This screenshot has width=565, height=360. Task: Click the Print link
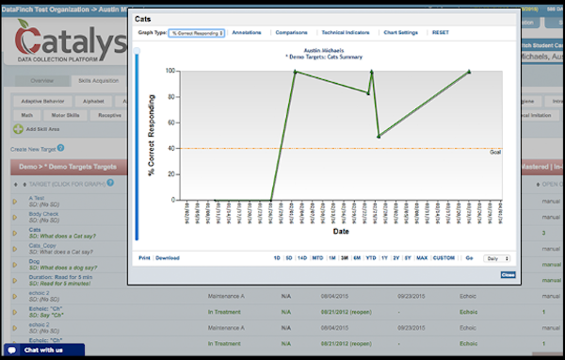click(x=144, y=258)
